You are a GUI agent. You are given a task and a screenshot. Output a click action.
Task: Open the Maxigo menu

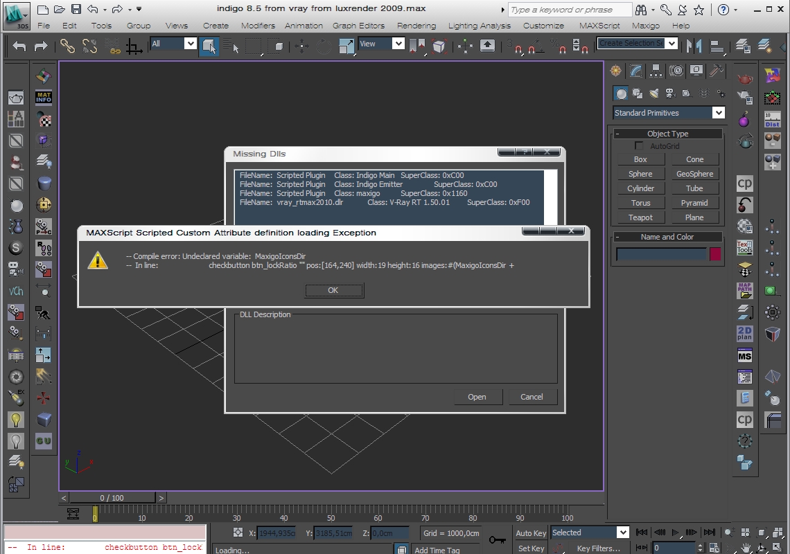click(x=645, y=26)
